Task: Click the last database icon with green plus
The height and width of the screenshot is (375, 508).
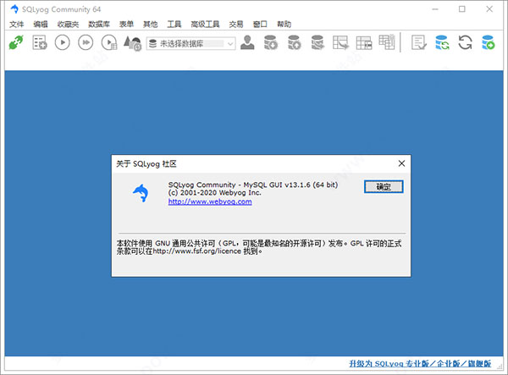Action: point(488,42)
